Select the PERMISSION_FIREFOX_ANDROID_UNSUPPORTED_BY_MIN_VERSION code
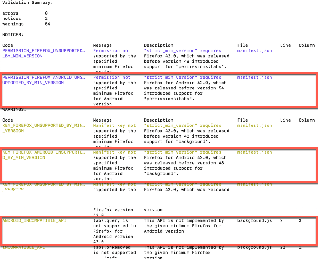Viewport: 318px width, 269px height. [x=41, y=80]
